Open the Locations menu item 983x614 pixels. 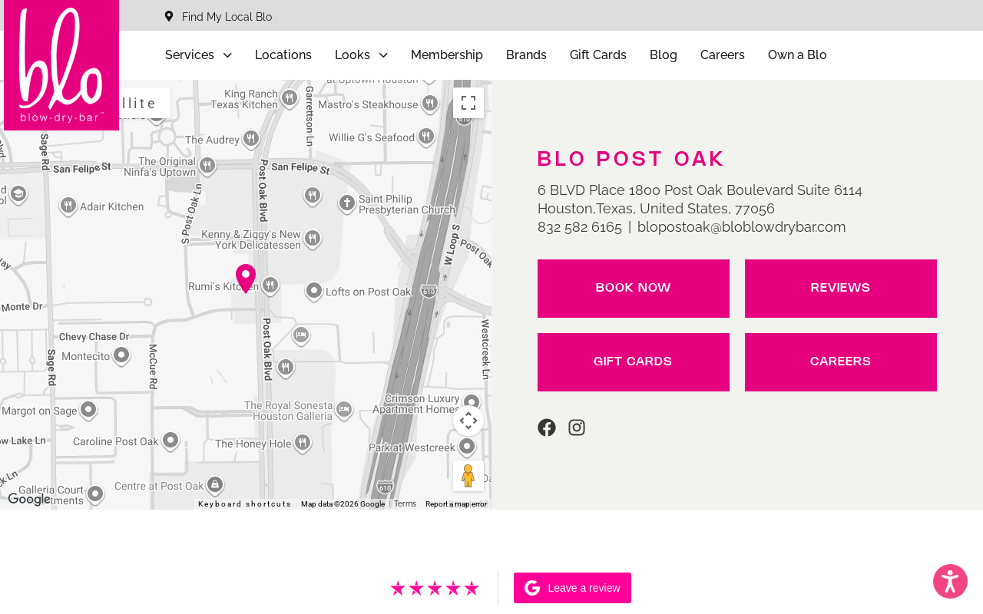point(283,54)
